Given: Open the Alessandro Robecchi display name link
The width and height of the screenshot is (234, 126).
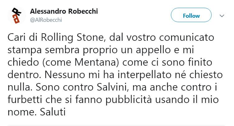Looking at the screenshot, I should pyautogui.click(x=64, y=11).
